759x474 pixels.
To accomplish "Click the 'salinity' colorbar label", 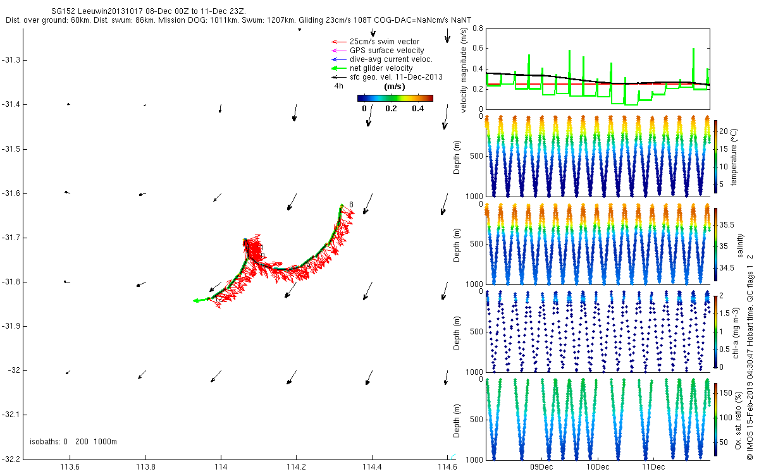I will [740, 244].
